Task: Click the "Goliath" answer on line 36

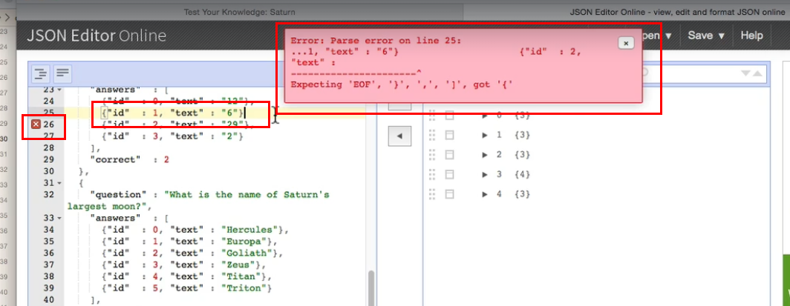Action: [x=248, y=253]
